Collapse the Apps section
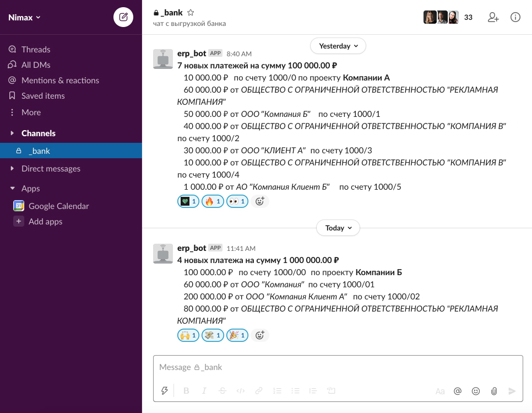The image size is (532, 413). pos(13,189)
